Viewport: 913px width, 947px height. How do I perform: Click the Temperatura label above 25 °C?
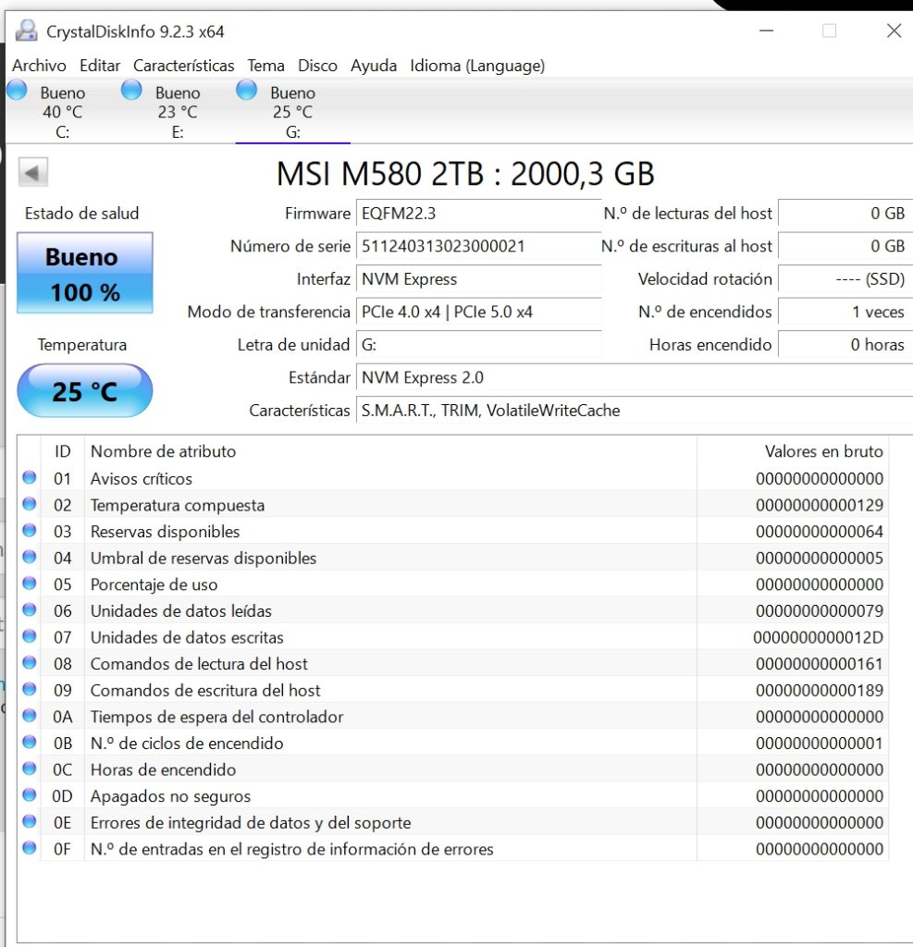point(82,345)
